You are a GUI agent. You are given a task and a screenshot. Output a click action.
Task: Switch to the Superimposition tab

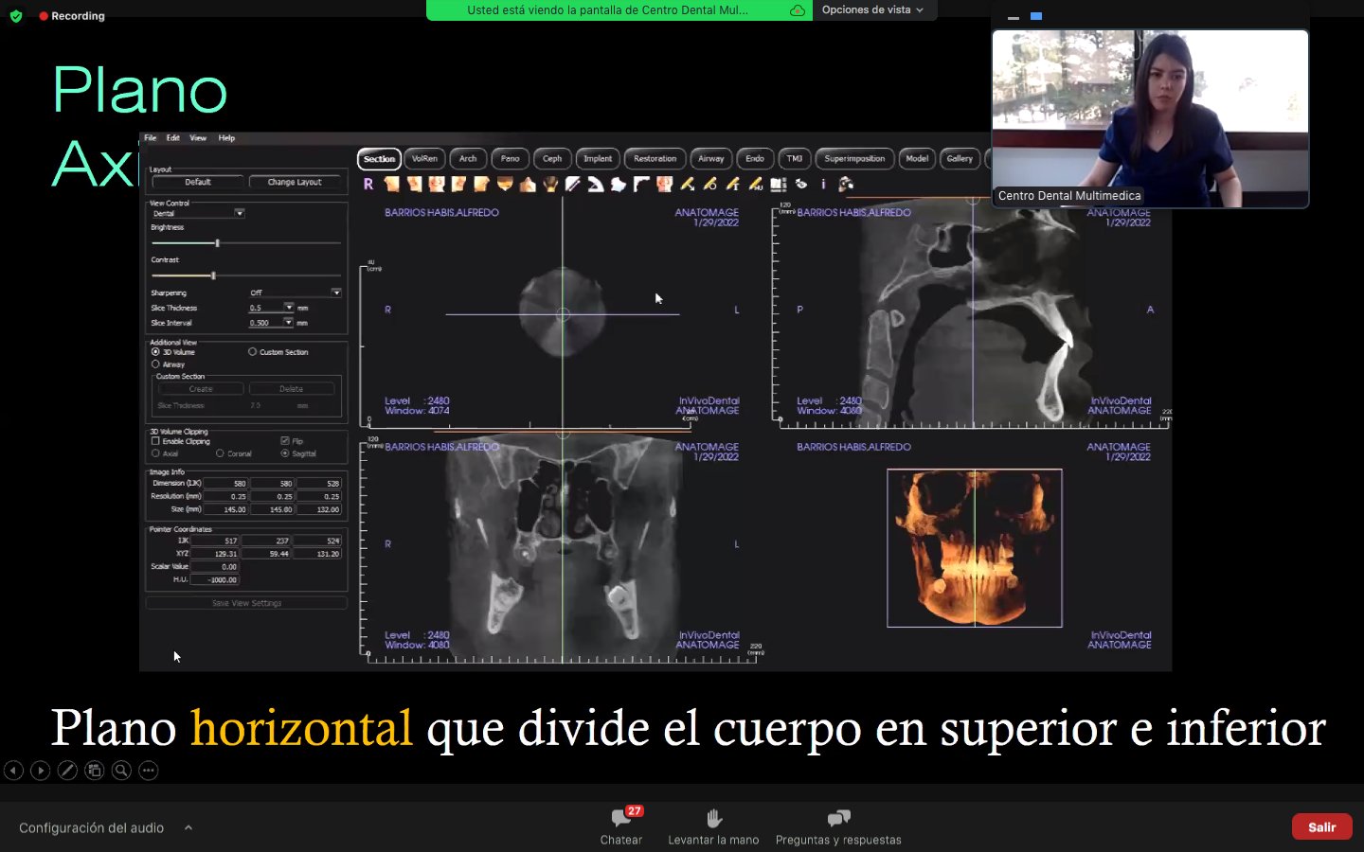coord(854,159)
